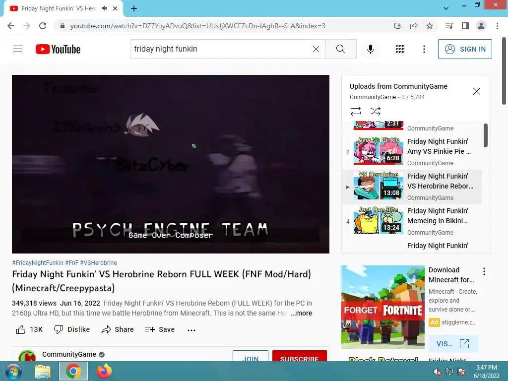Screen dimensions: 508x381
Task: Click install/download icon in address bar
Action: click(x=397, y=26)
